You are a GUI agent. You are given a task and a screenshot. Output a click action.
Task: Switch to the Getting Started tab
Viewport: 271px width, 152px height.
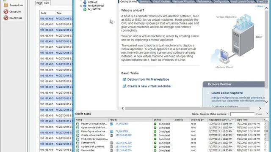pyautogui.click(x=129, y=2)
